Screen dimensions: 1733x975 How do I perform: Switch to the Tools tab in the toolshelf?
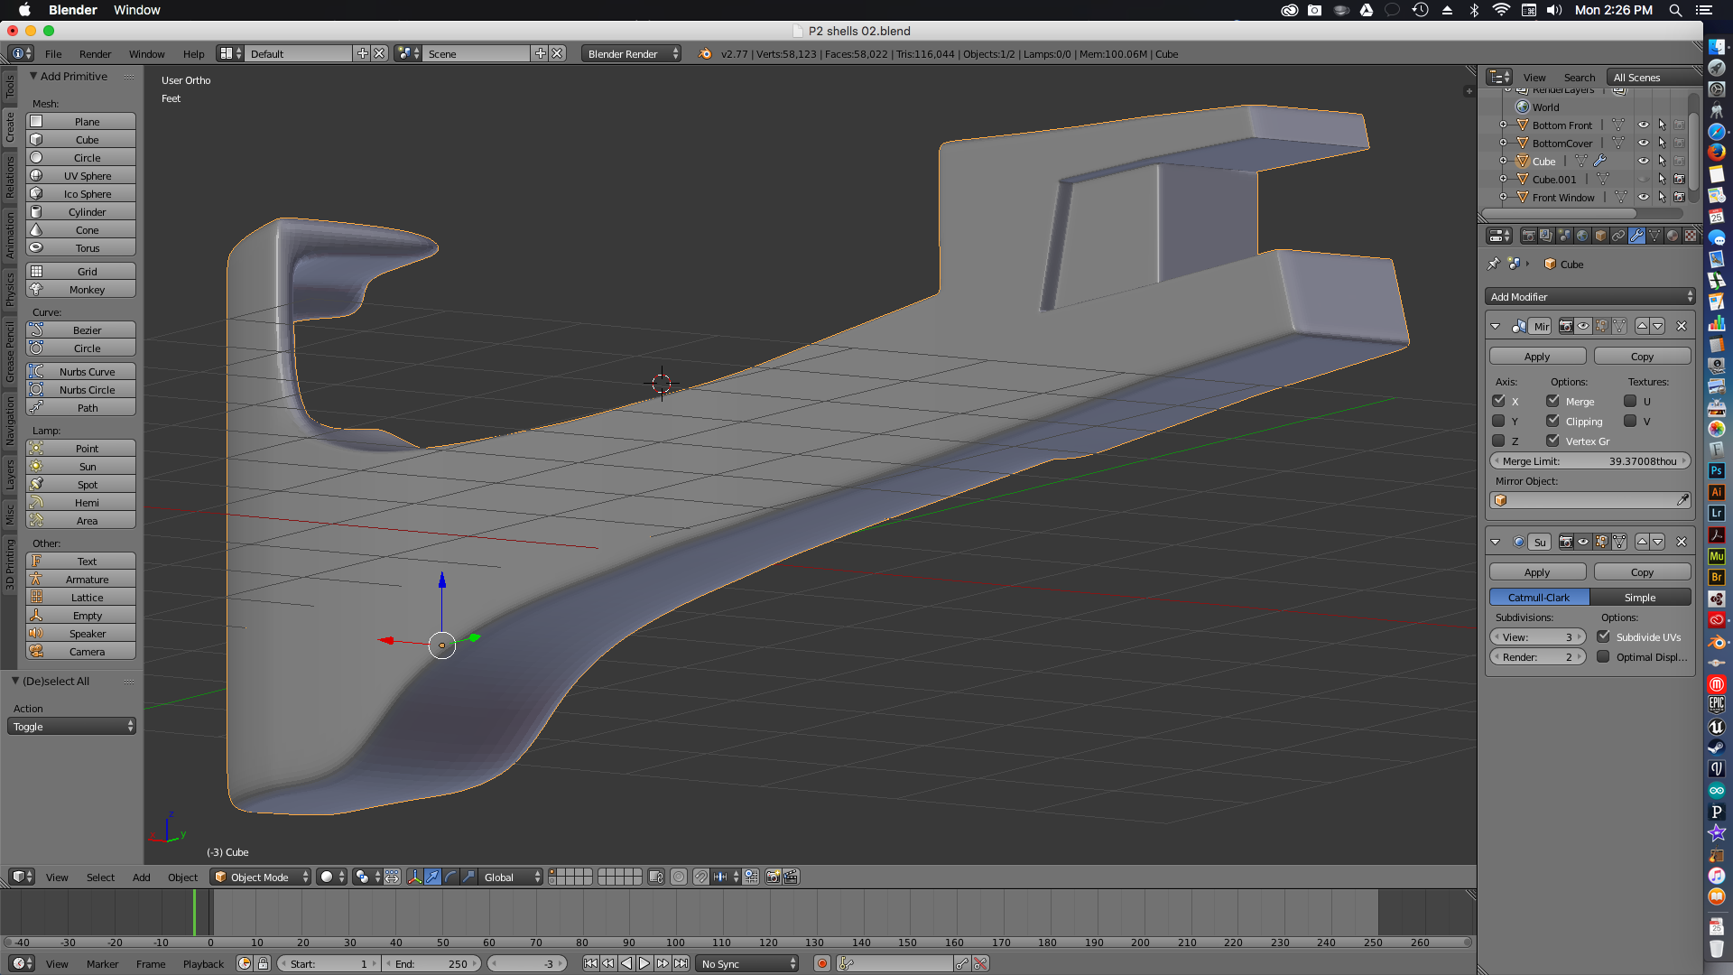[10, 87]
